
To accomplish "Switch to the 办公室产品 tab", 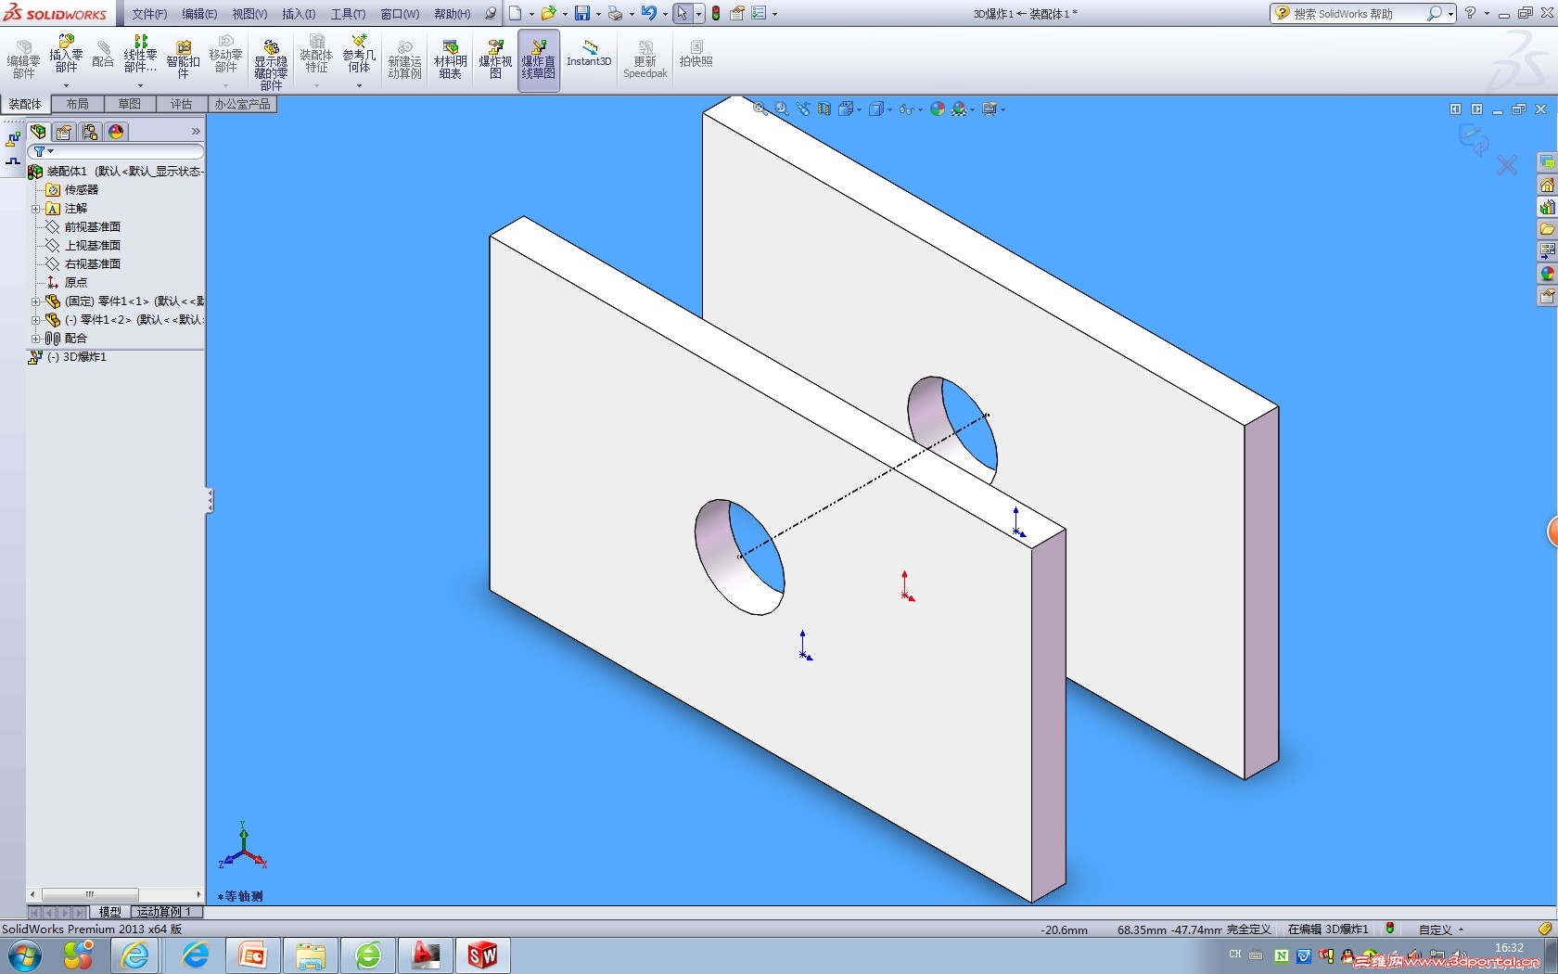I will pyautogui.click(x=243, y=104).
